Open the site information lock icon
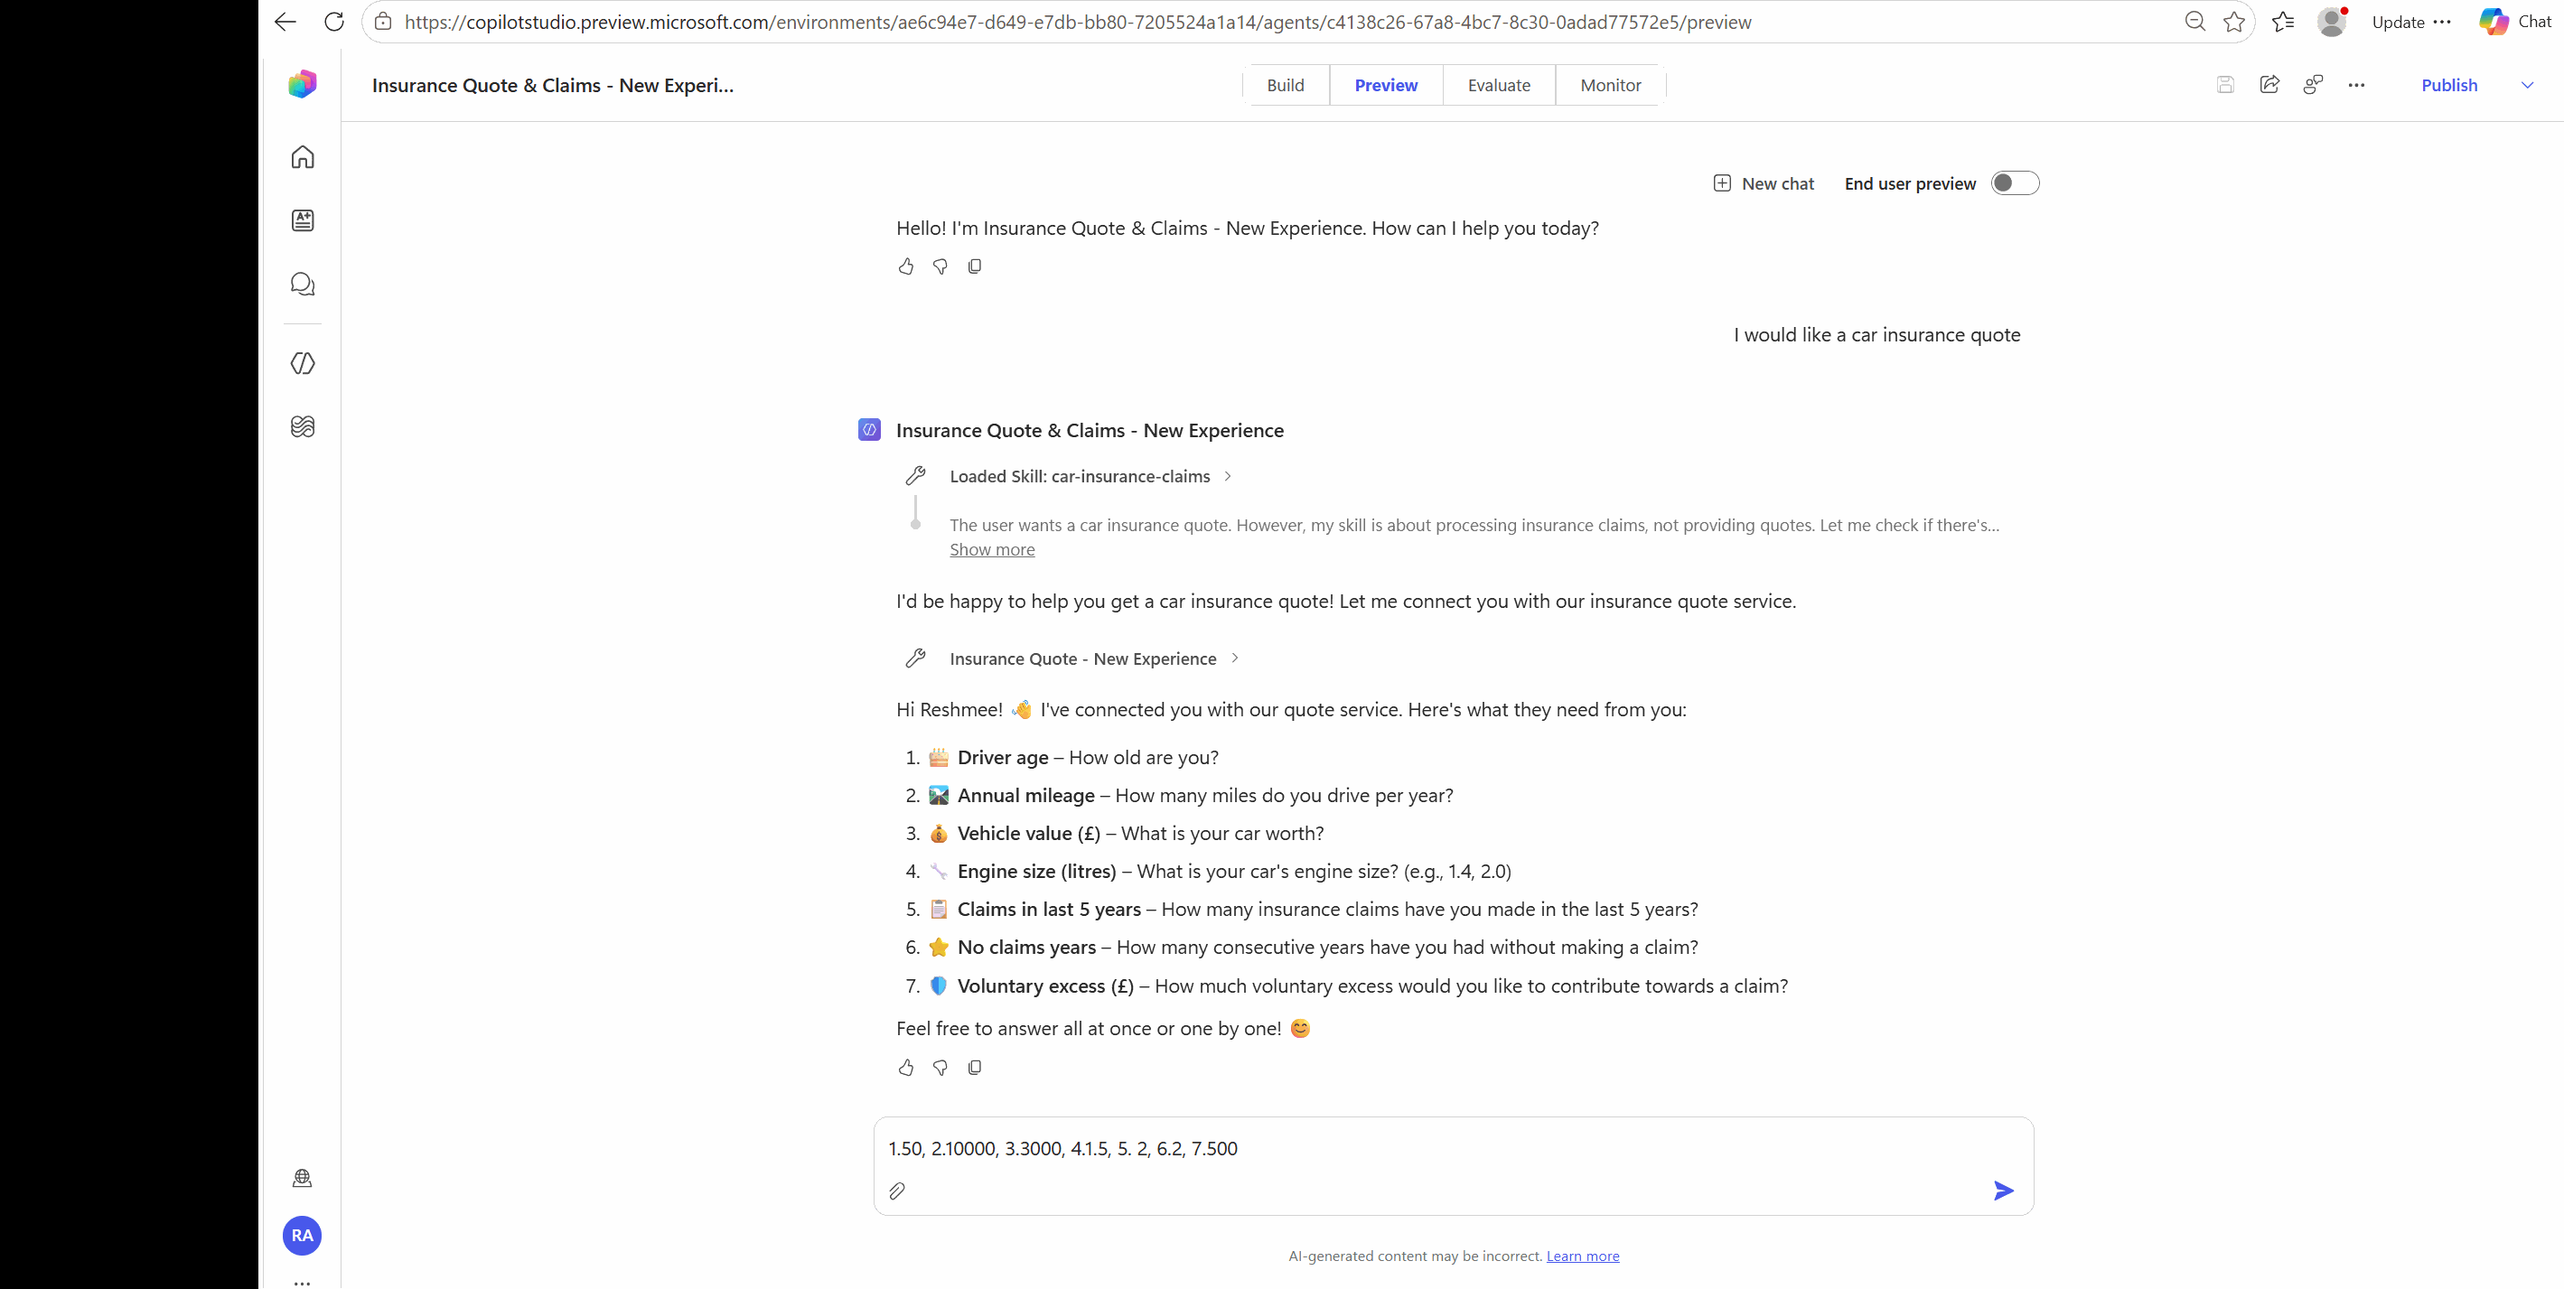 383,22
